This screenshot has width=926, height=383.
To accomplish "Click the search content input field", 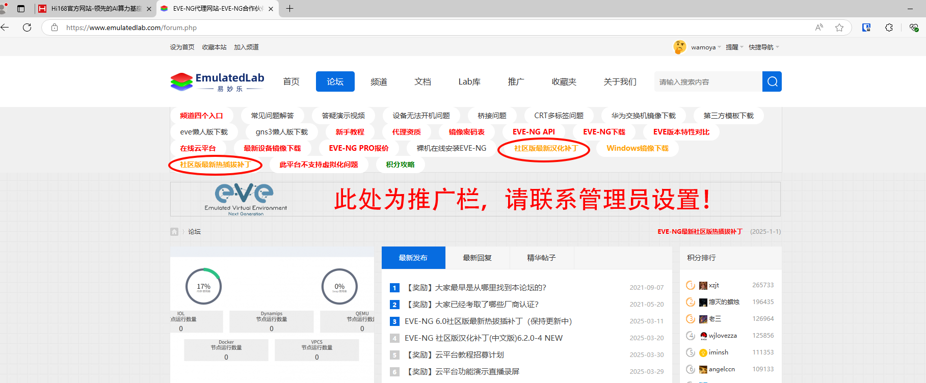I will 708,81.
